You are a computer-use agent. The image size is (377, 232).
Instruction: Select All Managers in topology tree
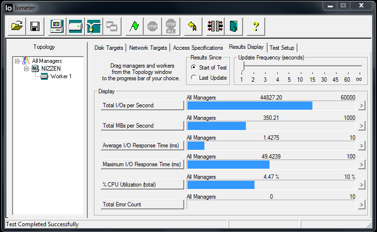(x=47, y=61)
